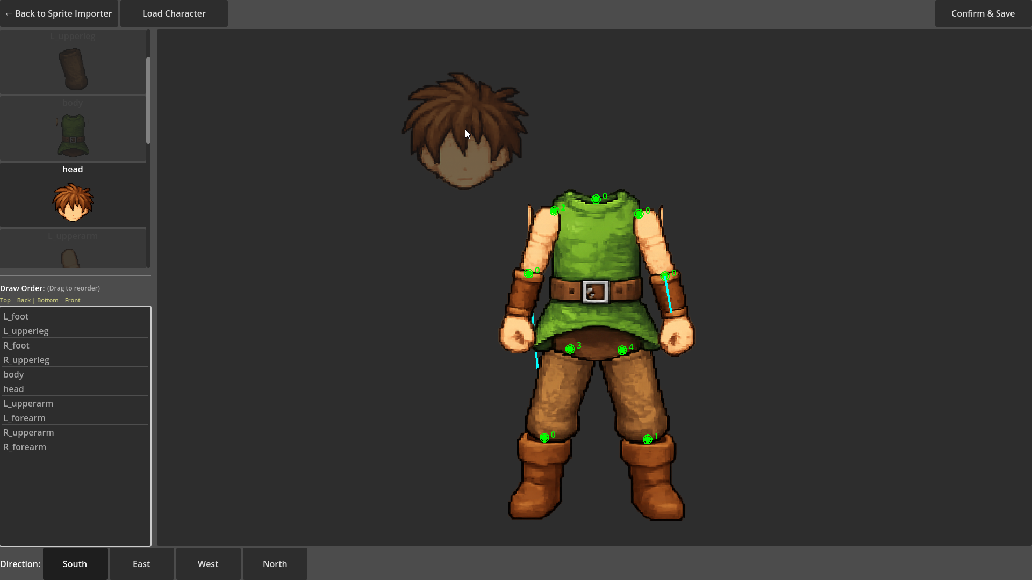
Task: Select the L_upperarm sprite thumbnail
Action: click(x=70, y=257)
